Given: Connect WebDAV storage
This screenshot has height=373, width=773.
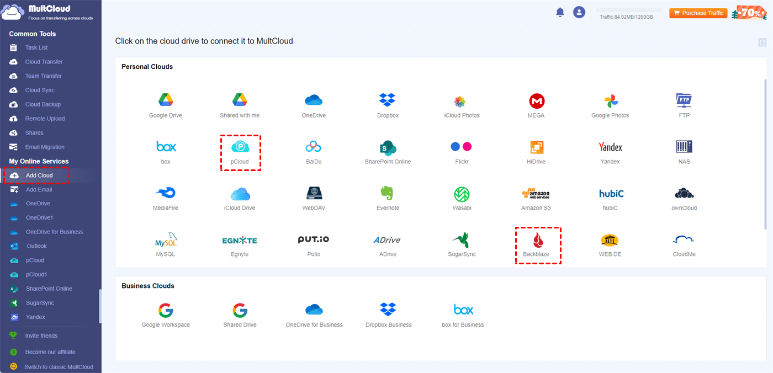Looking at the screenshot, I should click(314, 198).
